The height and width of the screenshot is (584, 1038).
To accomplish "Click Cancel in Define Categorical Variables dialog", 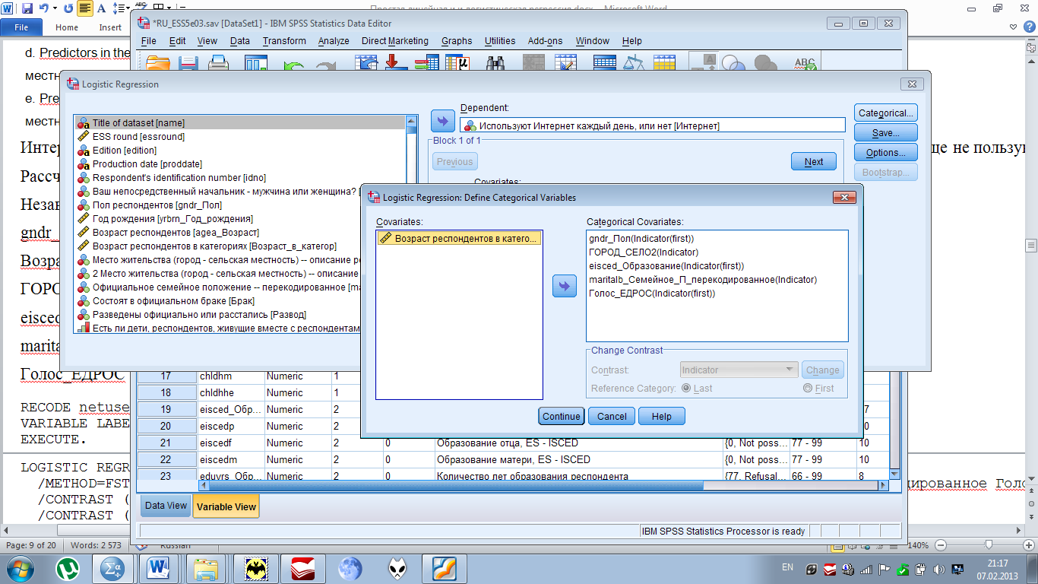I will point(612,416).
